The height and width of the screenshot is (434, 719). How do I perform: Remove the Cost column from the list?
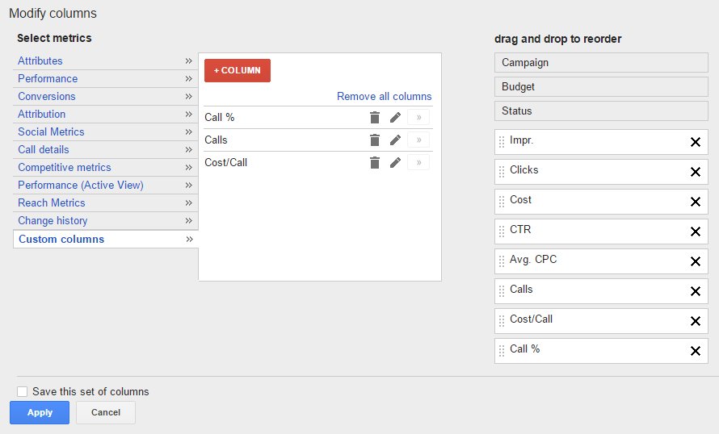pyautogui.click(x=695, y=202)
